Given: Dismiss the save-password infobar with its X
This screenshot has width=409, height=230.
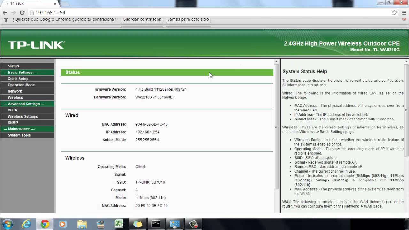Looking at the screenshot, I should click(x=404, y=19).
